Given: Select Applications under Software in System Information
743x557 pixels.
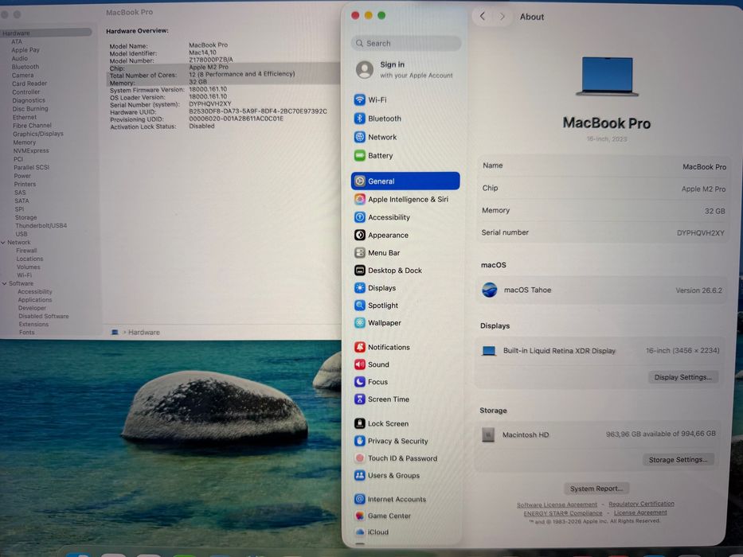Looking at the screenshot, I should [x=35, y=300].
